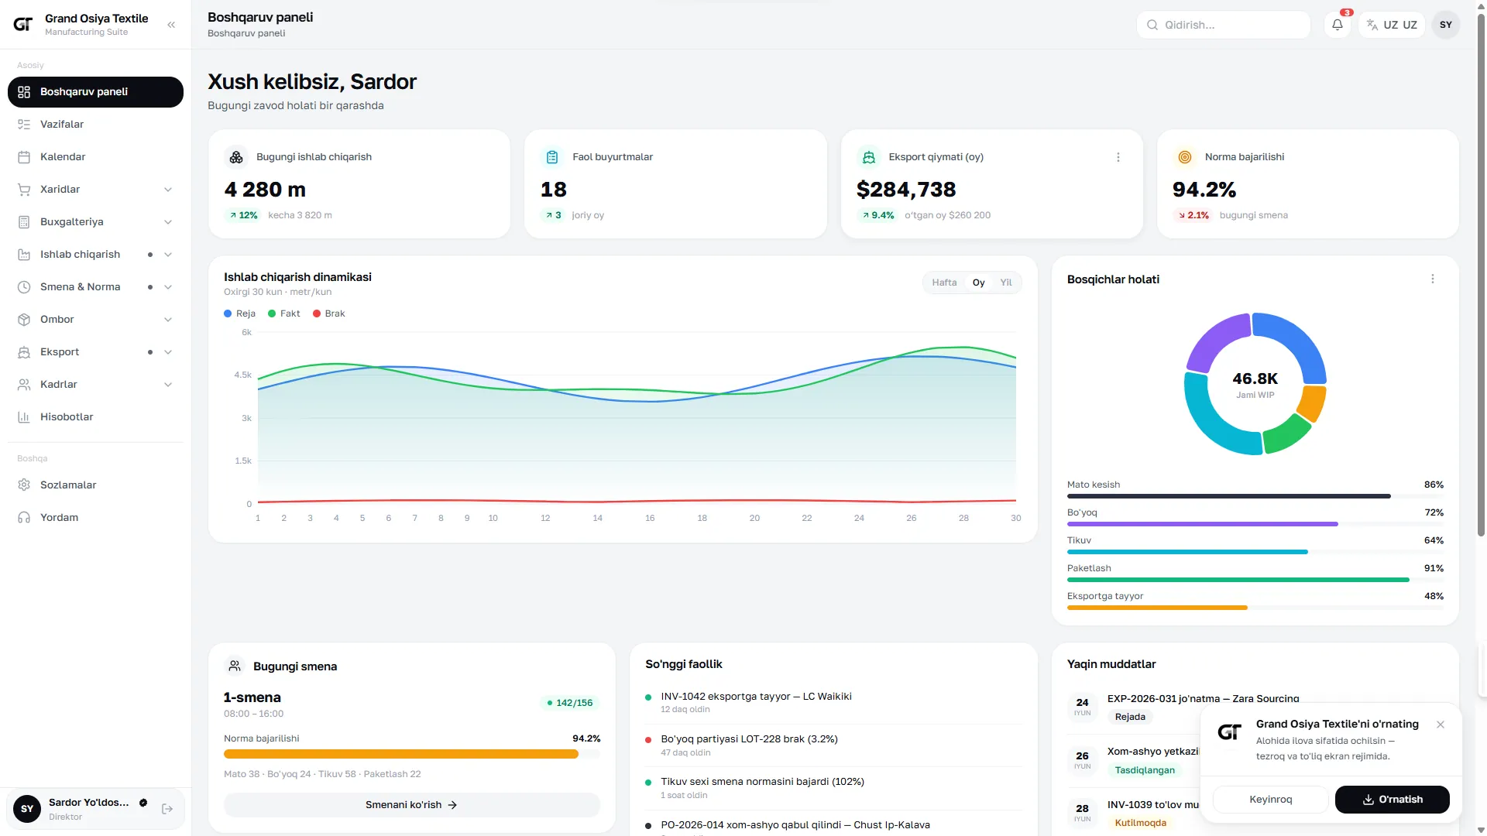Switch chart range to Hafta

point(944,283)
